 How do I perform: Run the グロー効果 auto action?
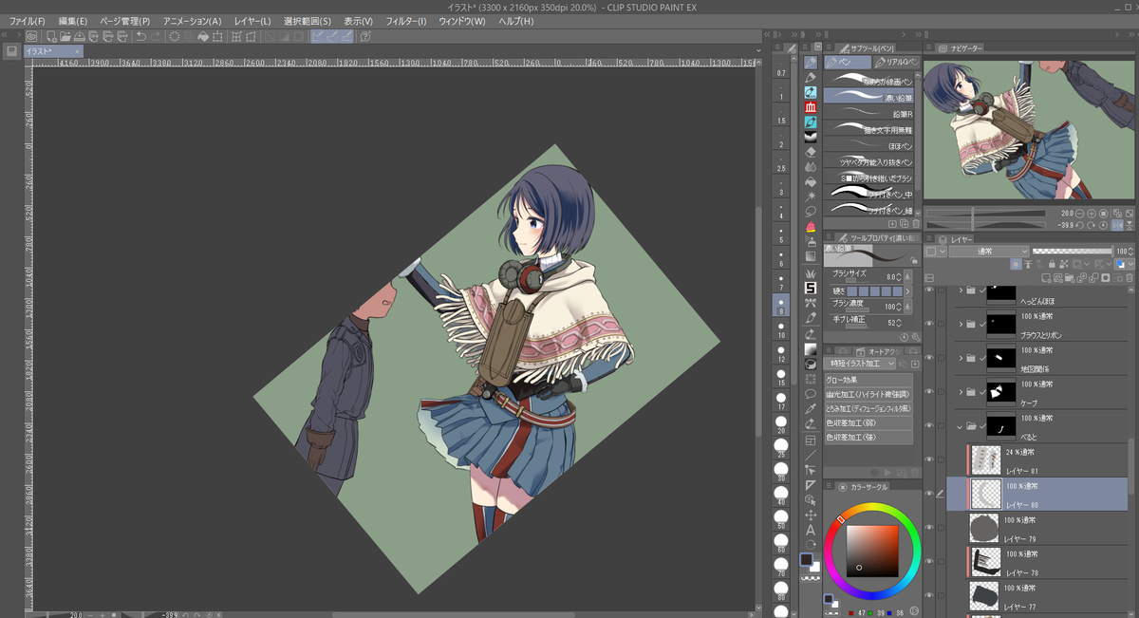pos(869,380)
